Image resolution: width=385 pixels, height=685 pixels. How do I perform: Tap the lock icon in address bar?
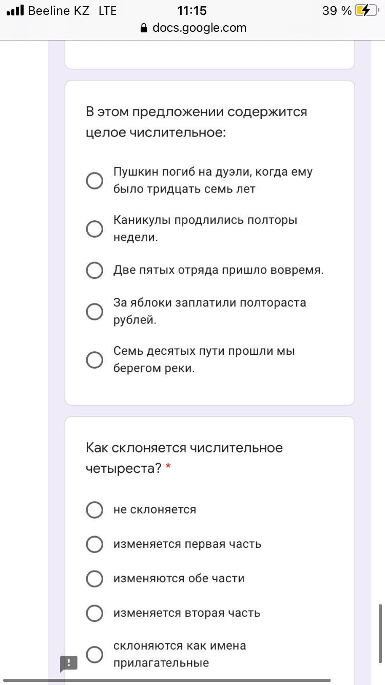[144, 28]
